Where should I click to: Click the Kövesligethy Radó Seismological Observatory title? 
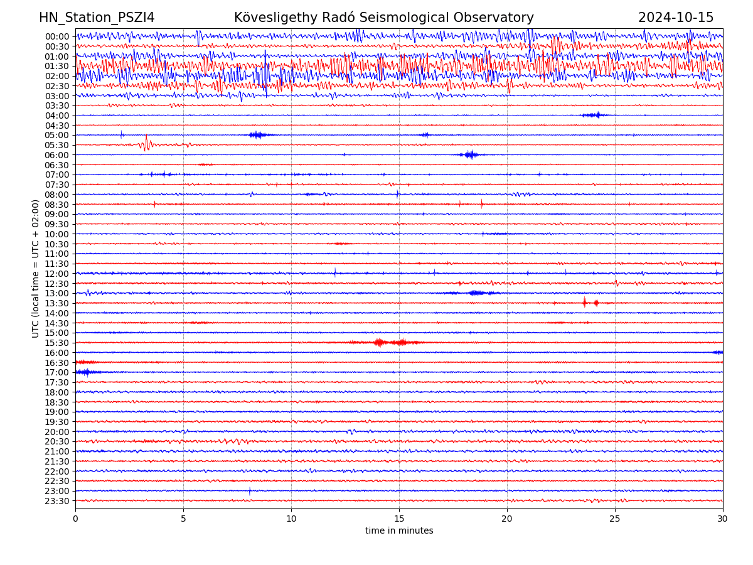[383, 18]
